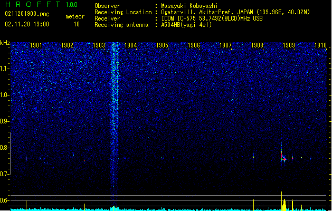This screenshot has width=332, height=211.
Task: Click the 1.0 kHz axis label
Action: tap(5, 95)
